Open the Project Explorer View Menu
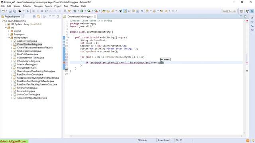 49,16
